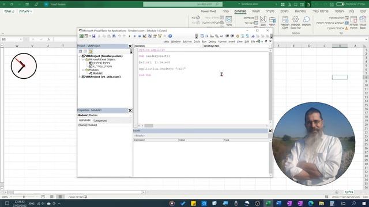Open the Debug menu in the VBA editor
The width and height of the screenshot is (369, 207).
pos(212,41)
